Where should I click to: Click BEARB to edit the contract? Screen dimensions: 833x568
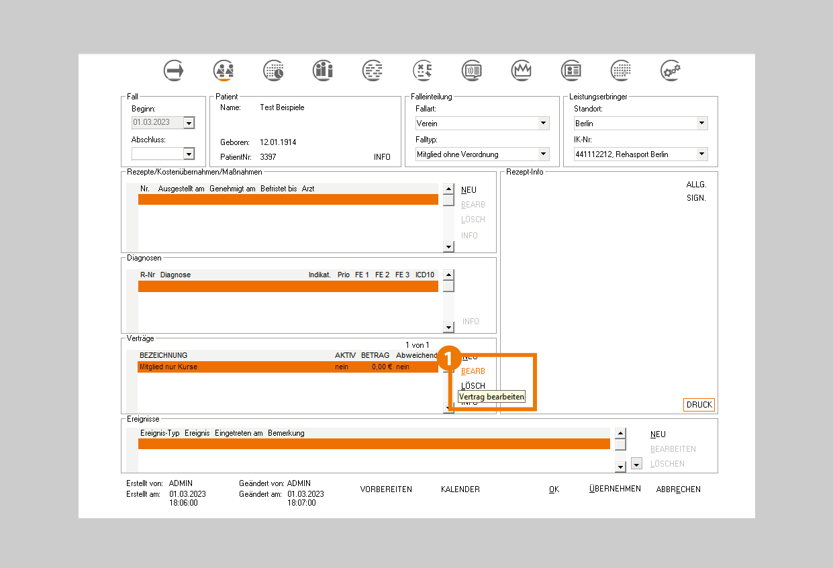coord(473,371)
